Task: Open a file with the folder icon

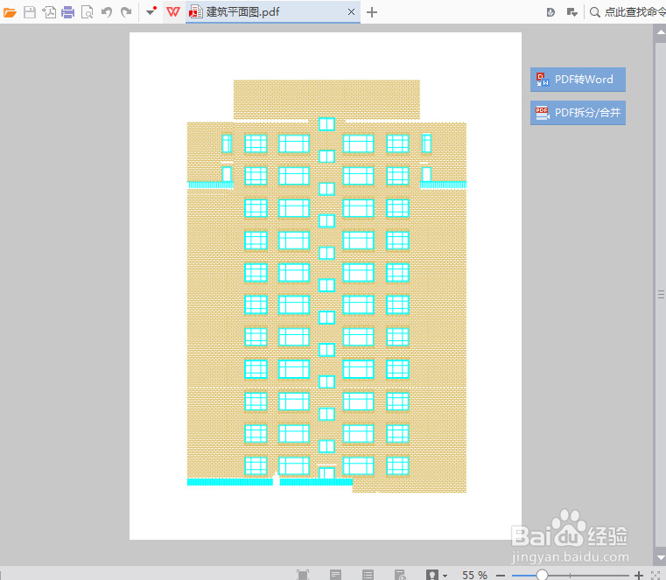Action: point(10,12)
